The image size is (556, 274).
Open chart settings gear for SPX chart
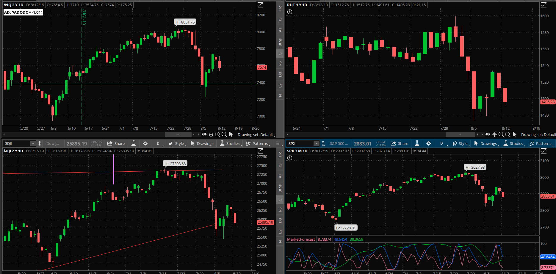pos(429,143)
